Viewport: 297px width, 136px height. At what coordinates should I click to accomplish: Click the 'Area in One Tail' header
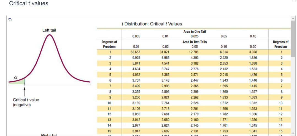195,32
